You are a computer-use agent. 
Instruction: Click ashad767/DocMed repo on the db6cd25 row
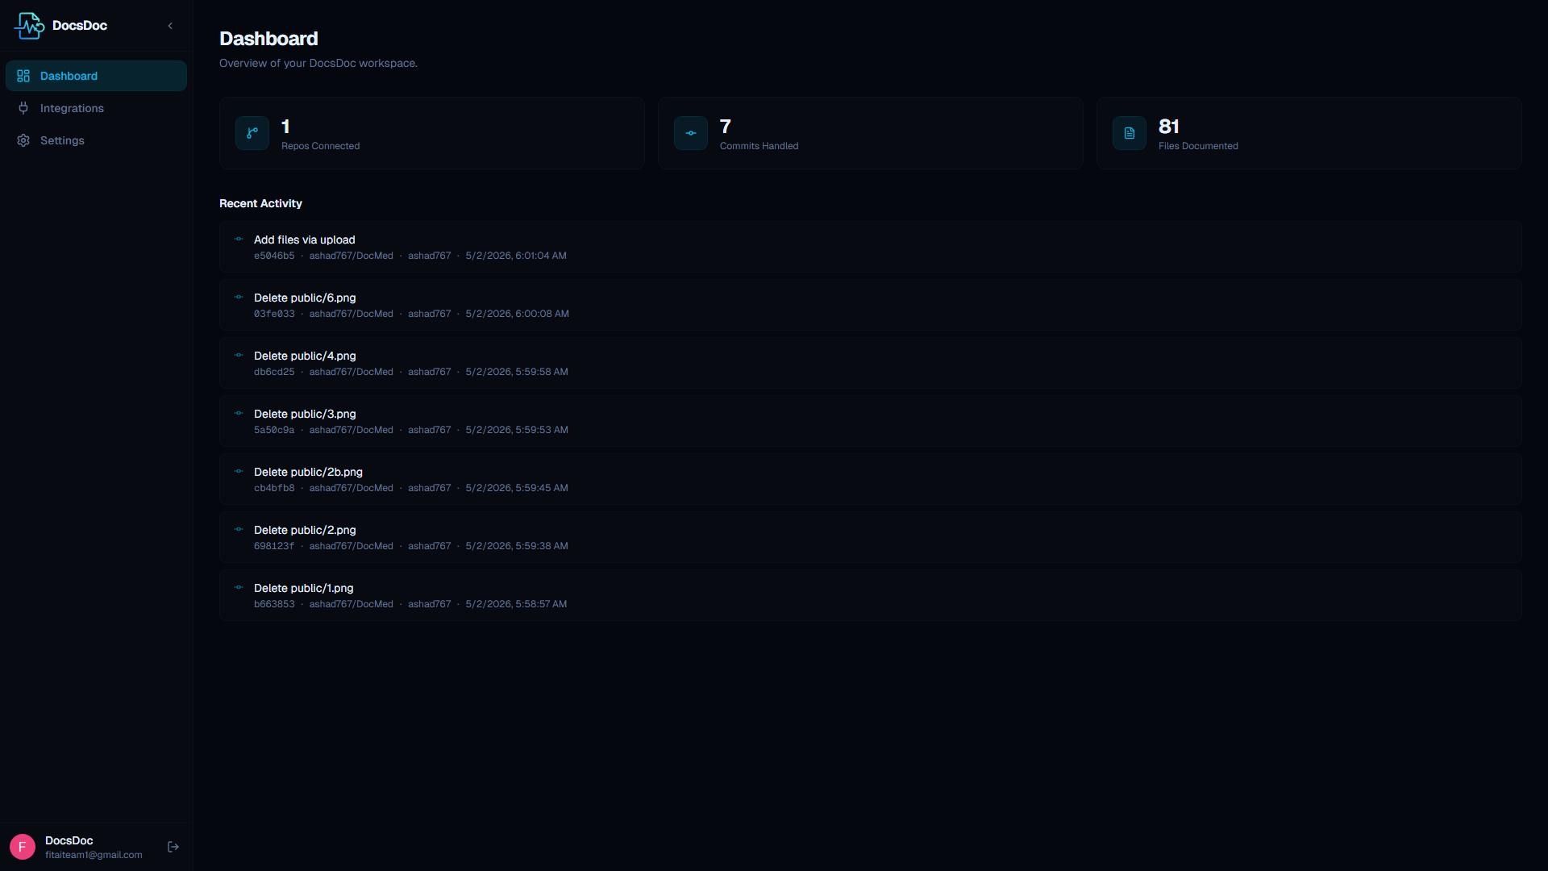click(x=352, y=372)
